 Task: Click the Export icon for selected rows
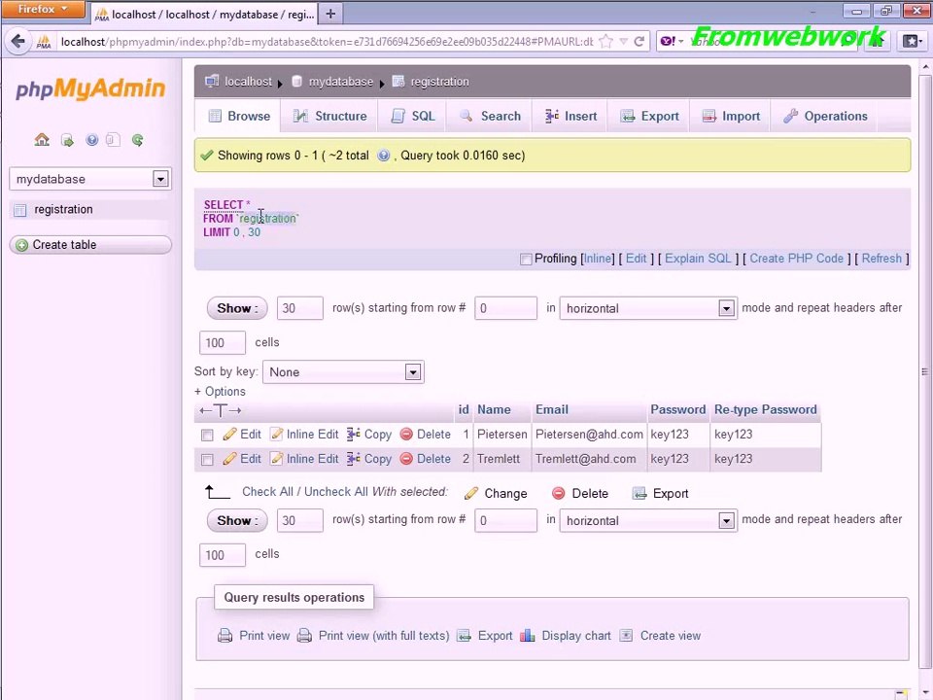coord(639,494)
